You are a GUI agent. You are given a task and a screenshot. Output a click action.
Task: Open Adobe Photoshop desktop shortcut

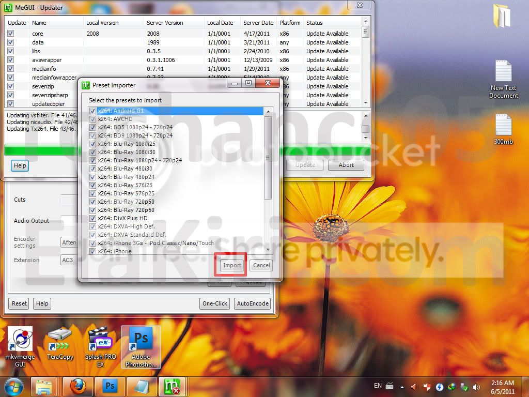(x=141, y=347)
